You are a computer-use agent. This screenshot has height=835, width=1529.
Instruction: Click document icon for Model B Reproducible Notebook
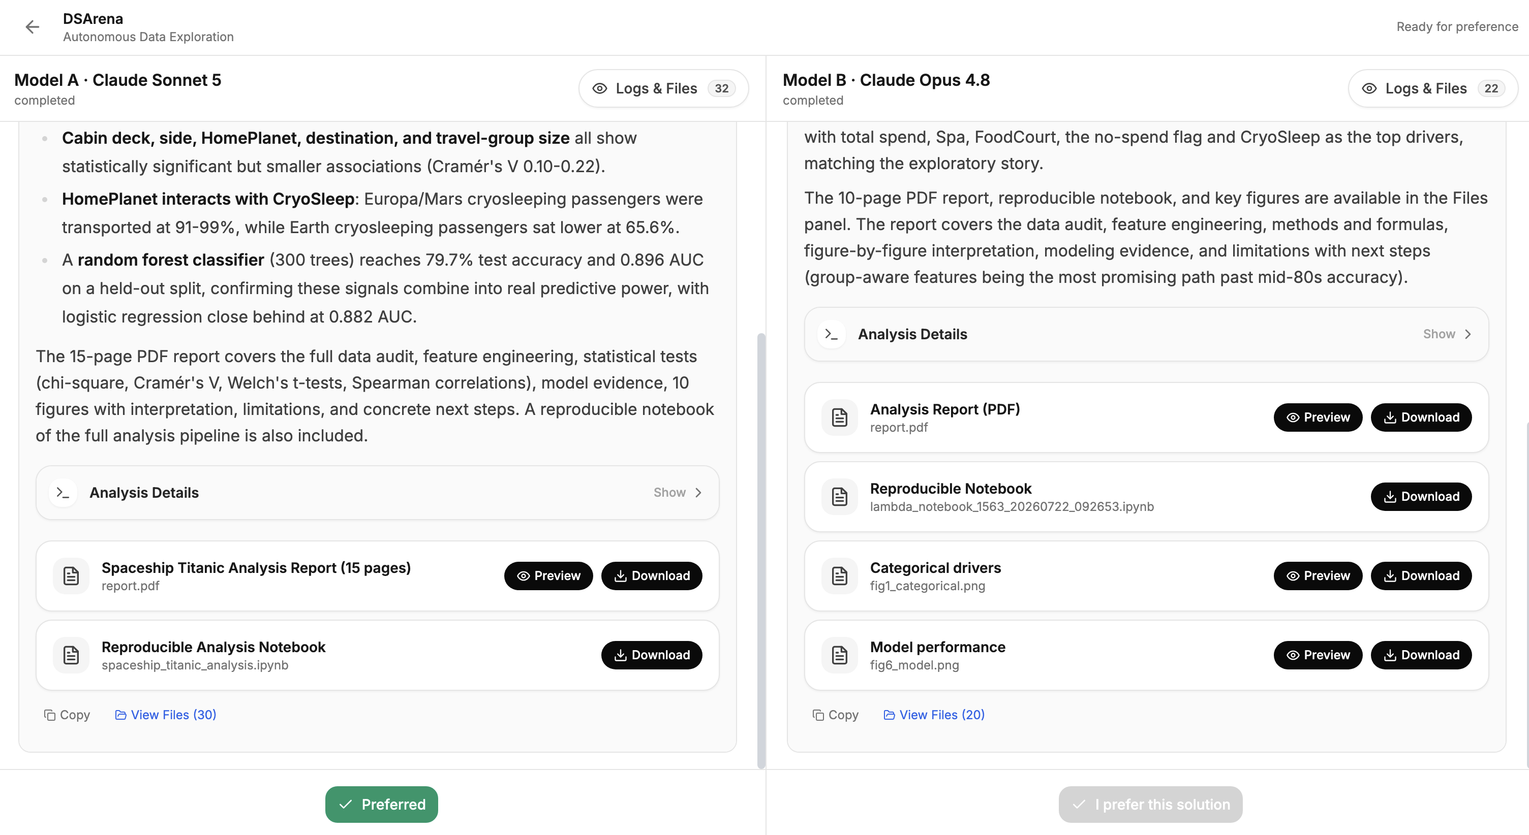[x=839, y=496]
